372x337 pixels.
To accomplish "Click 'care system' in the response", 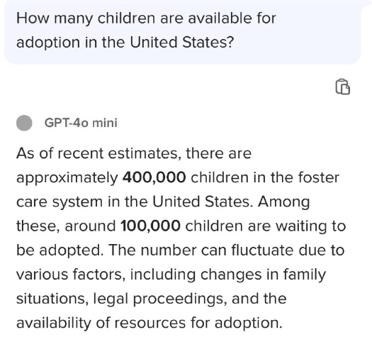I will pyautogui.click(x=60, y=202).
